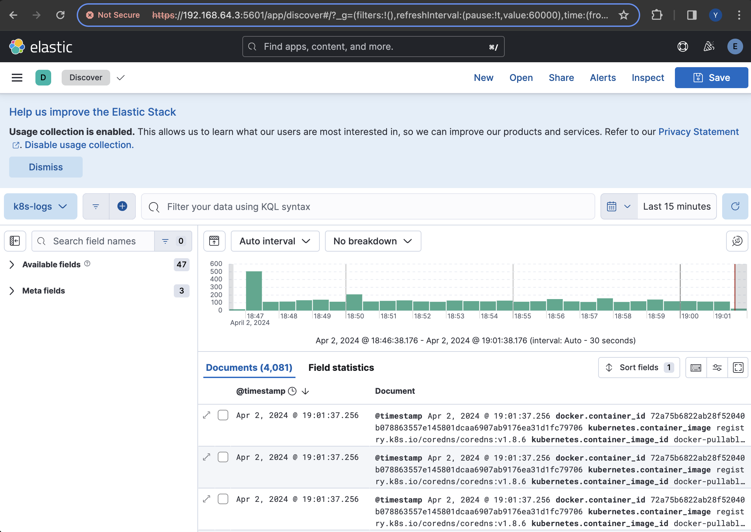Save the current search
751x532 pixels.
pyautogui.click(x=711, y=78)
